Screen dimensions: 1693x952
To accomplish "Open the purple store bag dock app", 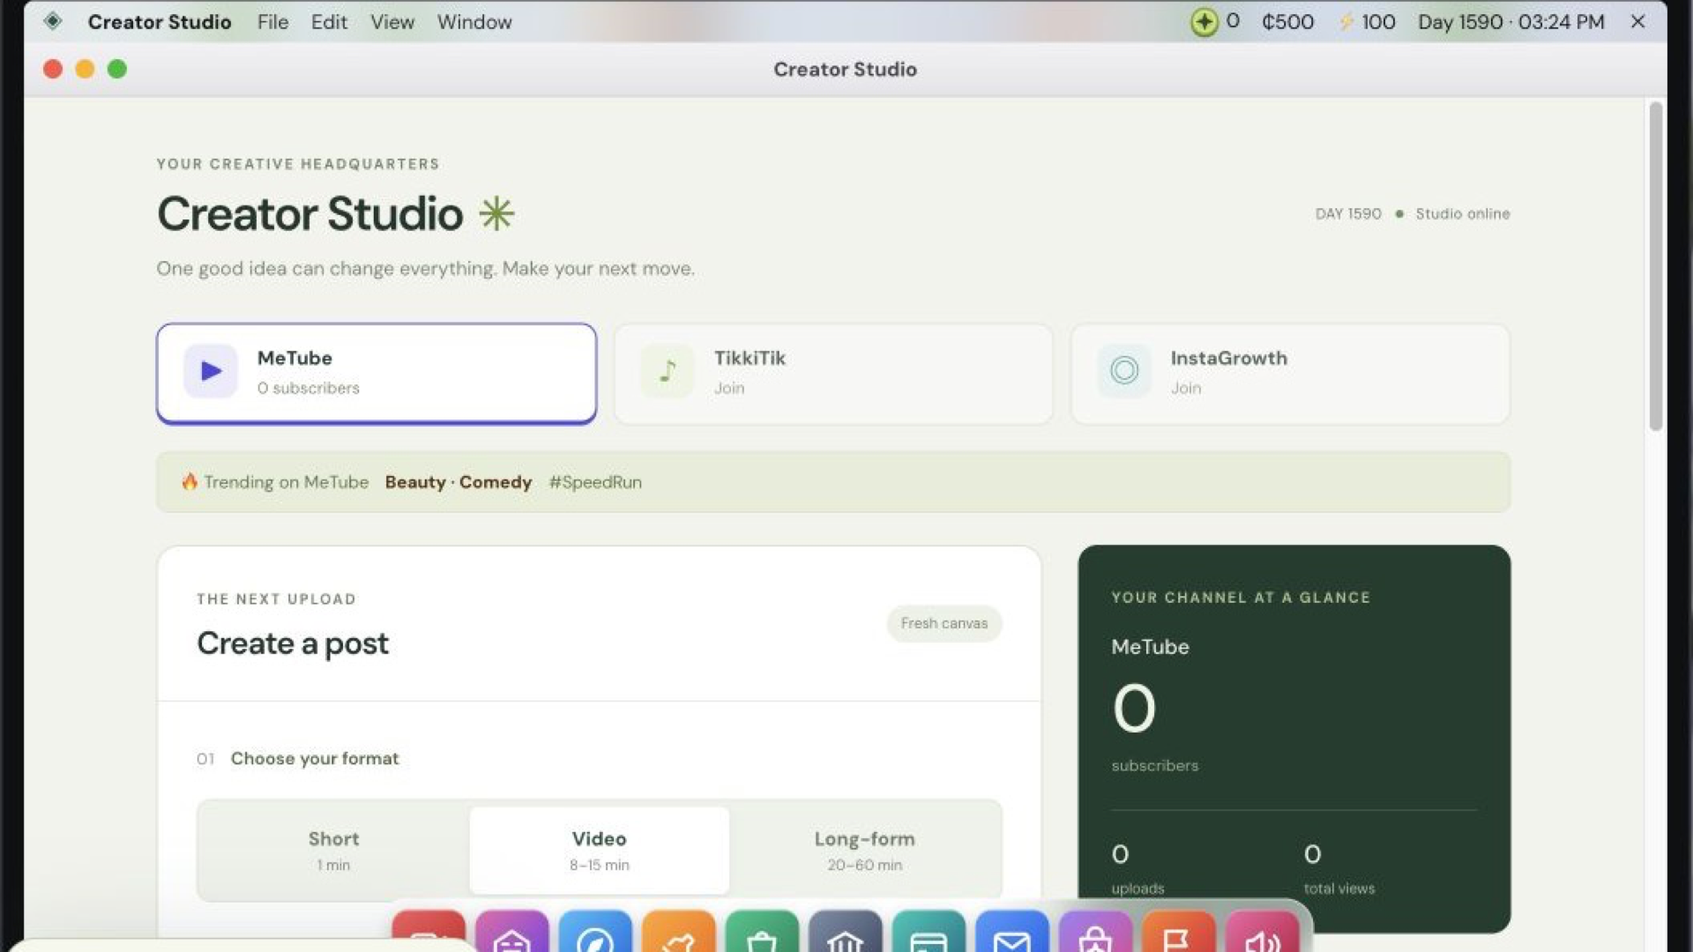I will 1095,933.
